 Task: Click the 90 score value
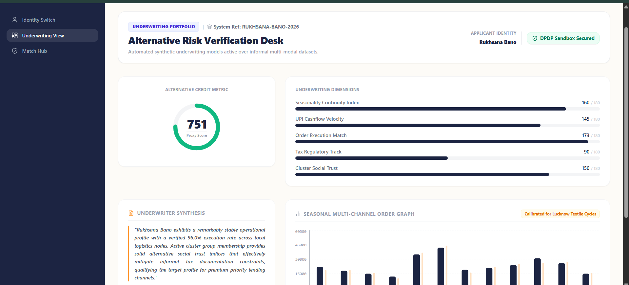click(x=587, y=152)
